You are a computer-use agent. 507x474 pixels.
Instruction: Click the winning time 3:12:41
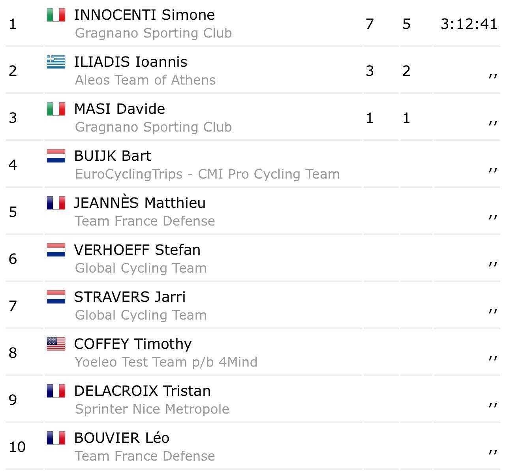tap(469, 24)
